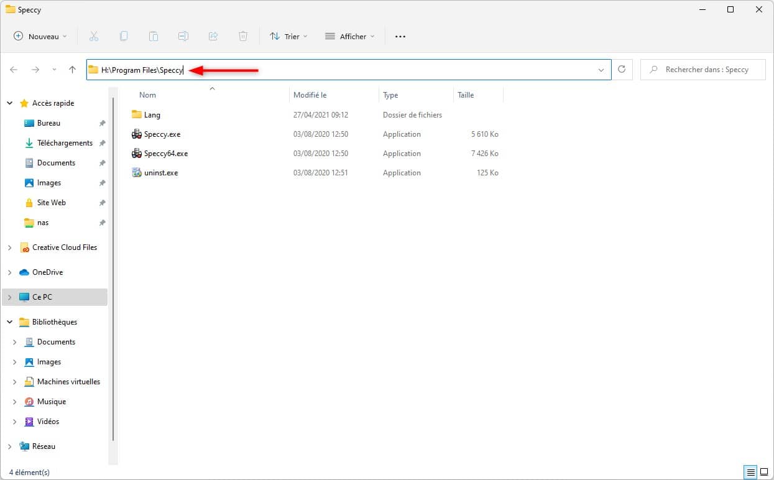
Task: Expand the Ce PC tree node
Action: coord(10,297)
